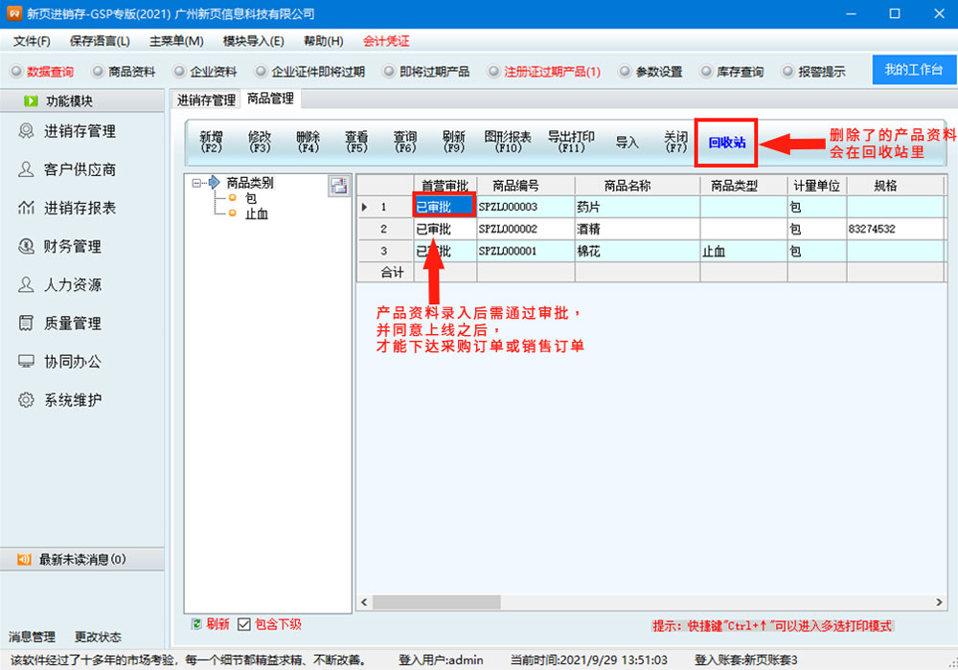Open 质量管理 sidebar module
The width and height of the screenshot is (958, 670).
tap(72, 324)
